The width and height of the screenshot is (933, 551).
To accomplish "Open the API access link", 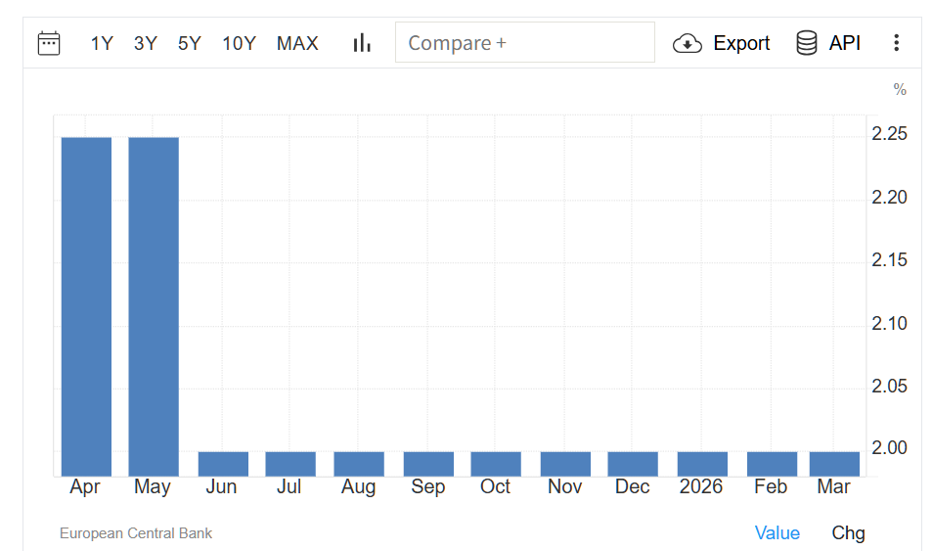I will tap(845, 43).
